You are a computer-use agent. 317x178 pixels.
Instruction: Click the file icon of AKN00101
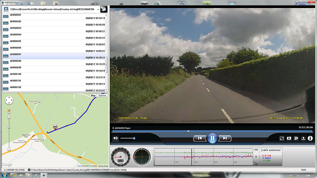tap(6, 82)
